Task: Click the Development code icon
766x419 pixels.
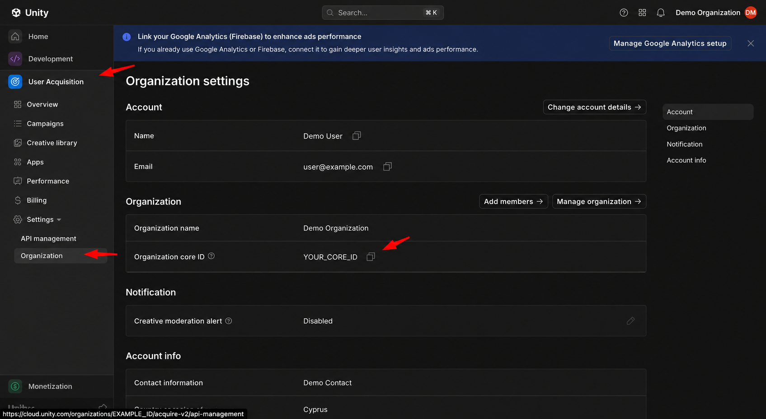Action: (15, 59)
